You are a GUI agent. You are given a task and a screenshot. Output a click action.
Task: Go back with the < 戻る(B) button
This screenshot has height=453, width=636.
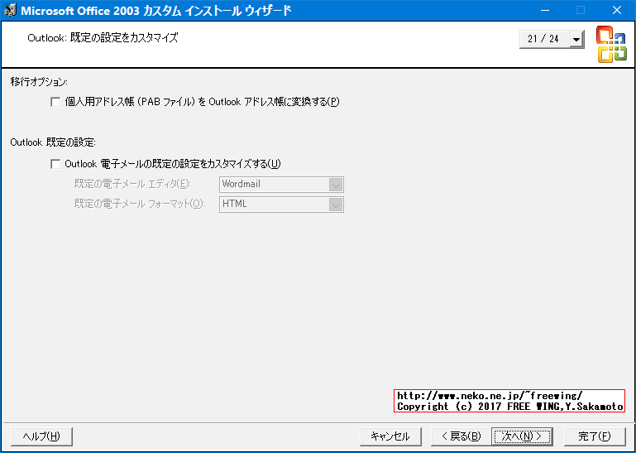[x=461, y=436]
